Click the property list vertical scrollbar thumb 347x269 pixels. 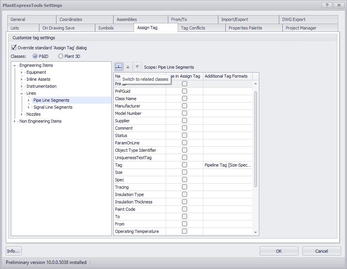(x=256, y=139)
